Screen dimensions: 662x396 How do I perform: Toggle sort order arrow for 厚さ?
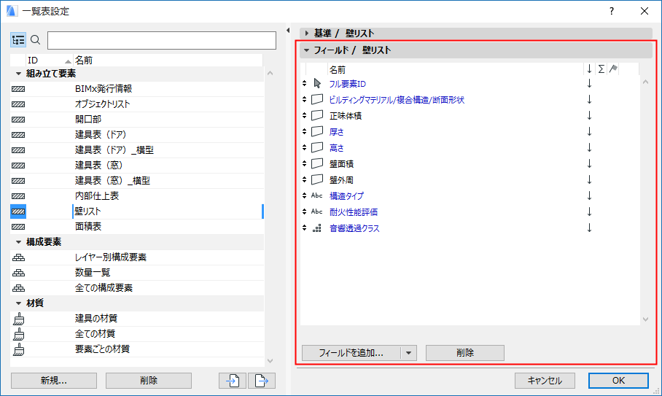(x=589, y=131)
